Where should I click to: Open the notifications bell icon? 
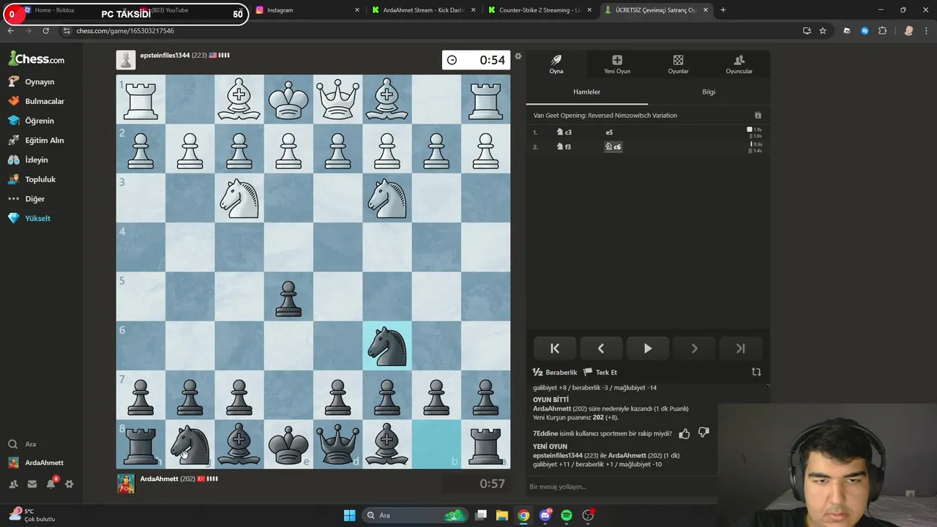(51, 484)
